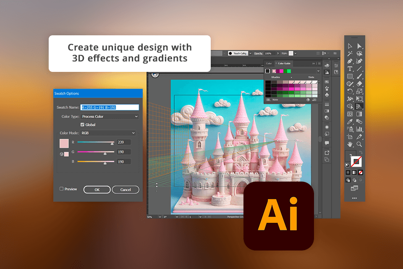The image size is (403, 269).
Task: Switch to the Color tab
Action: (269, 63)
